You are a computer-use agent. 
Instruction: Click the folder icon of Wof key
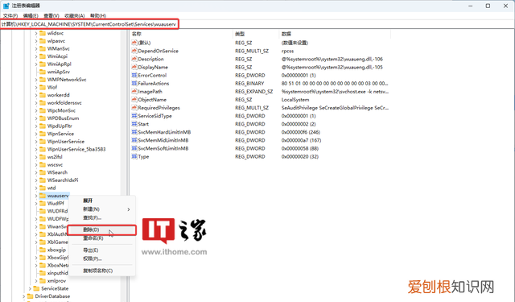(x=43, y=87)
